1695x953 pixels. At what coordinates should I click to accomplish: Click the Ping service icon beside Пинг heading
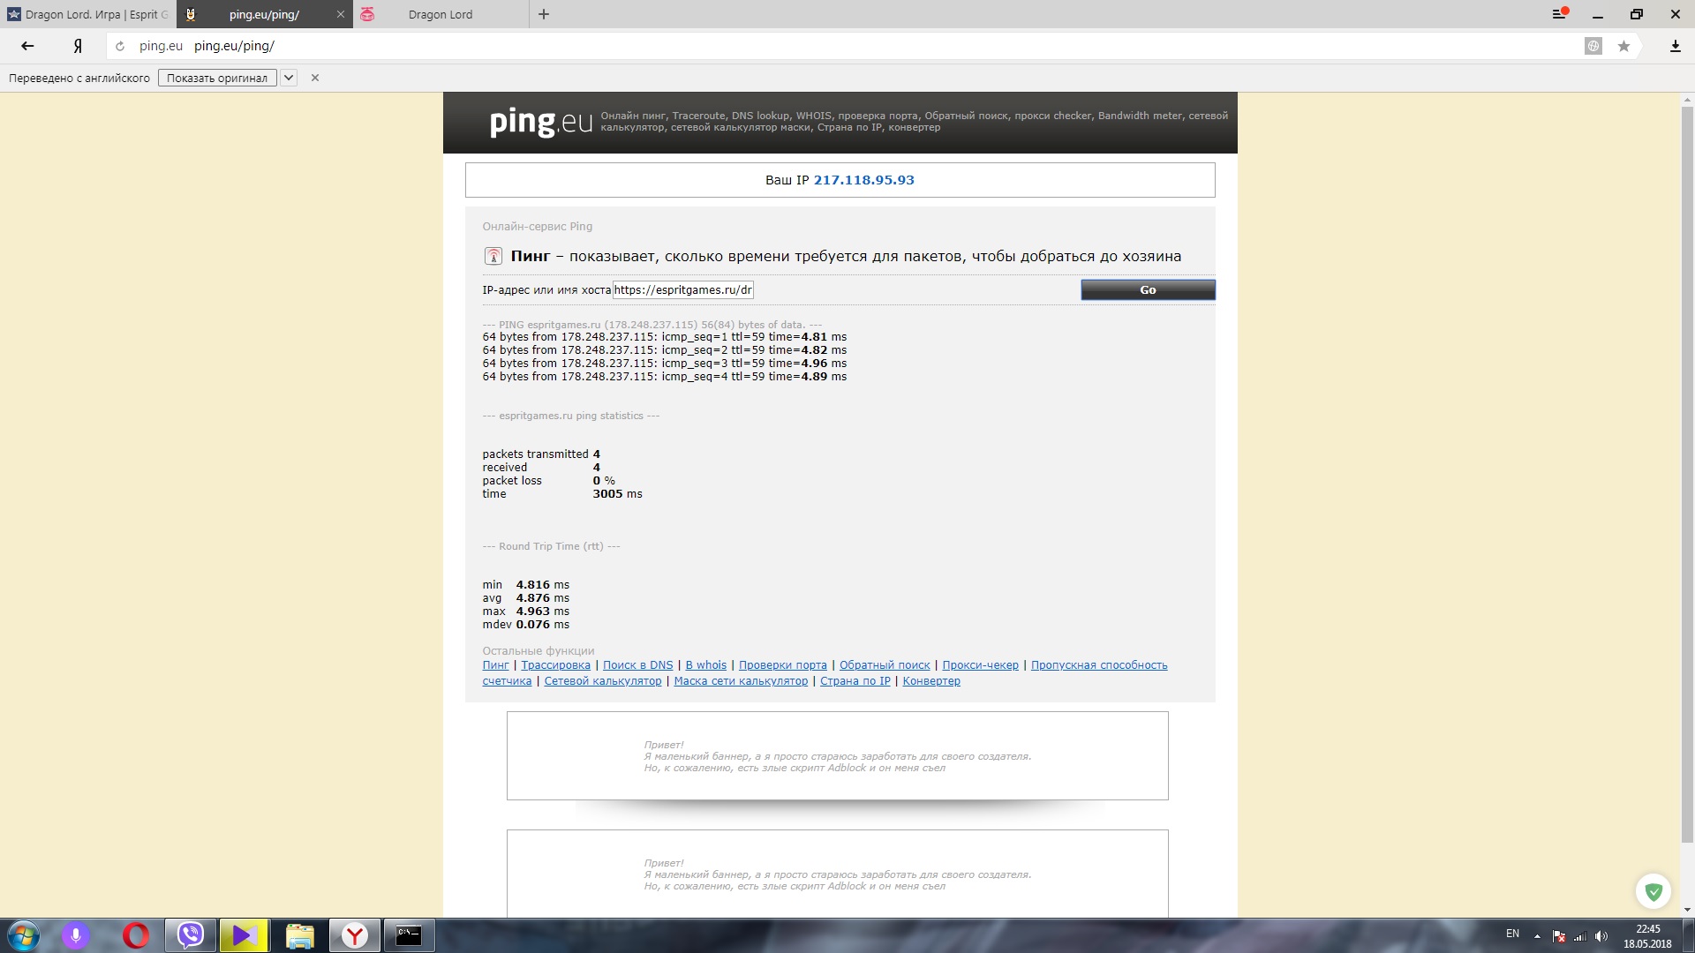pyautogui.click(x=493, y=257)
